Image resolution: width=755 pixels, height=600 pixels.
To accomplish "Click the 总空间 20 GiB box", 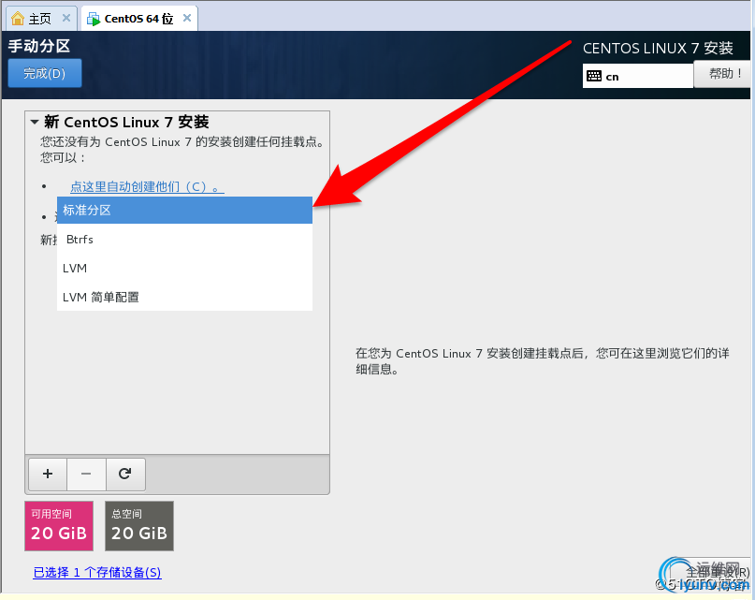I will [x=139, y=526].
